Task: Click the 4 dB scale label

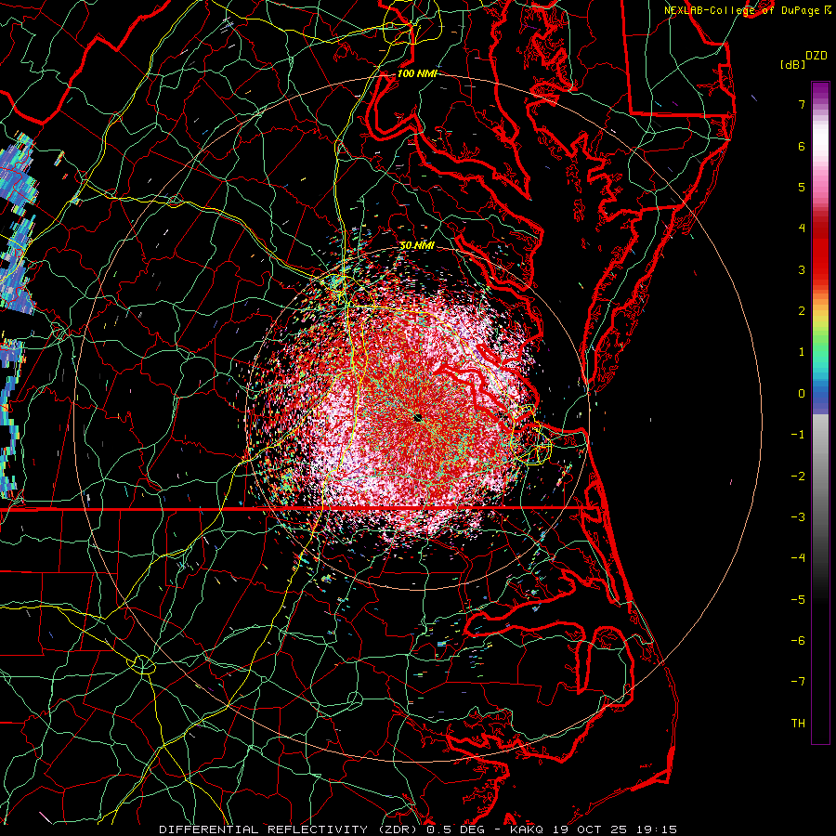Action: point(802,229)
